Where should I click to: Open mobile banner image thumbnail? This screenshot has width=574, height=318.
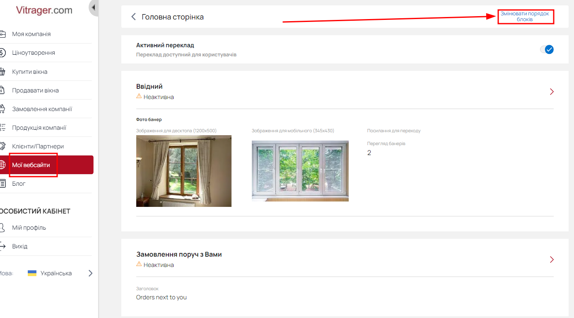click(x=300, y=171)
